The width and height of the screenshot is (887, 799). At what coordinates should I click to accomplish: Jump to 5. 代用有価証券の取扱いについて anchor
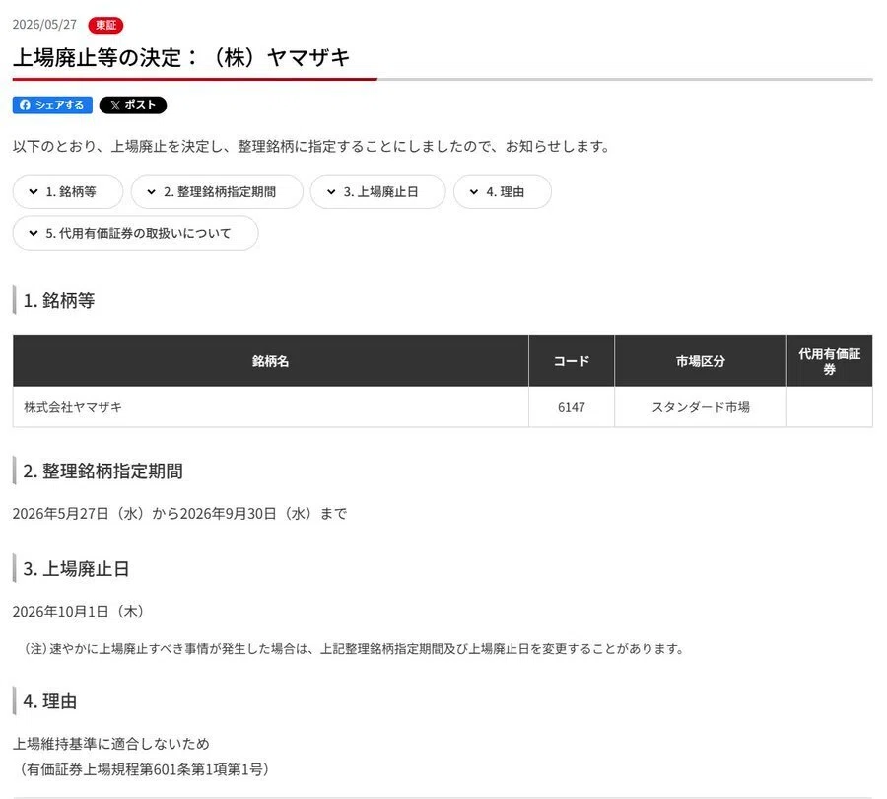click(x=136, y=233)
